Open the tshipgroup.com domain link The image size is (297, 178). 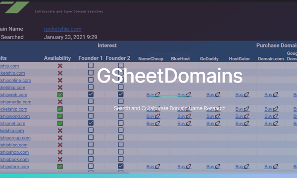[15, 138]
